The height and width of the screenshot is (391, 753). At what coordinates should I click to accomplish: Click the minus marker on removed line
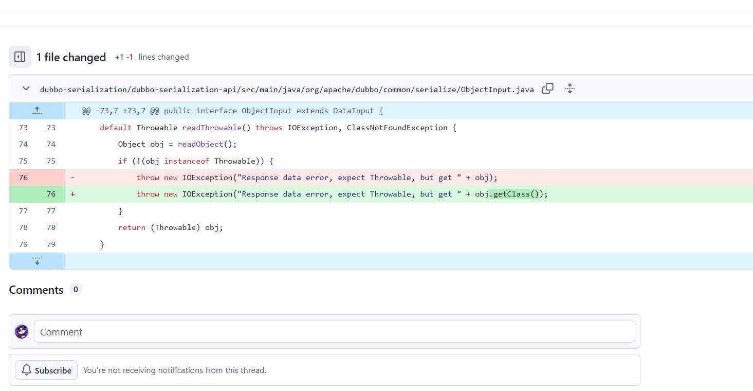[x=72, y=177]
